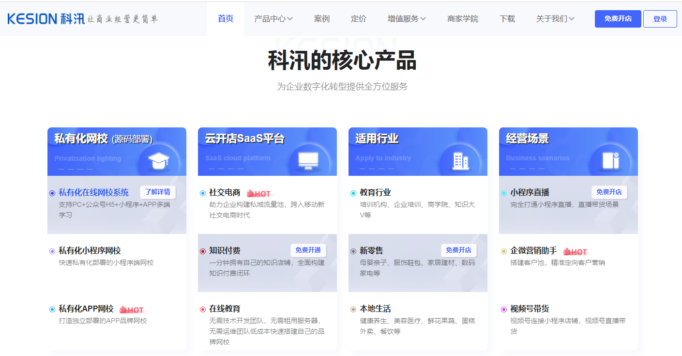682x356 pixels.
Task: Click the description 搭建客户池，精准定向客户营销
Action: tap(558, 263)
